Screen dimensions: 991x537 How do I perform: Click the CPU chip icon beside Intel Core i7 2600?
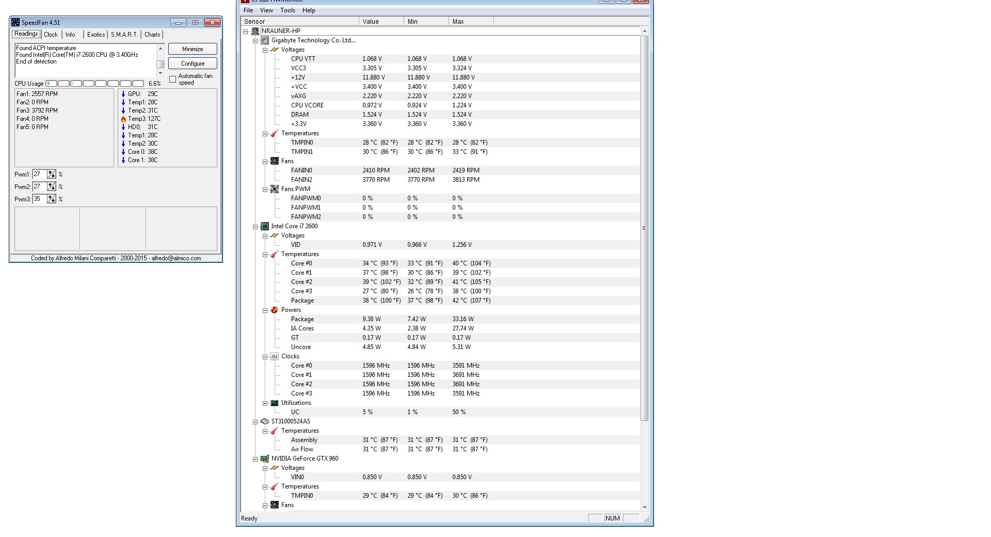[x=265, y=226]
